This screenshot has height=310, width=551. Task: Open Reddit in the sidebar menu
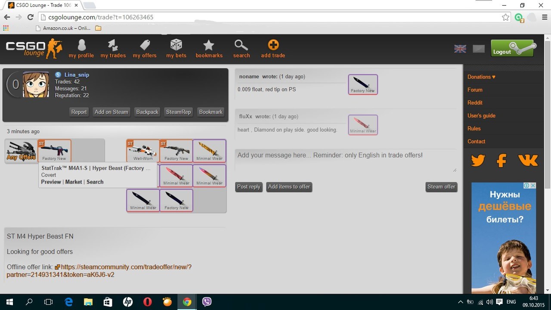pos(475,102)
